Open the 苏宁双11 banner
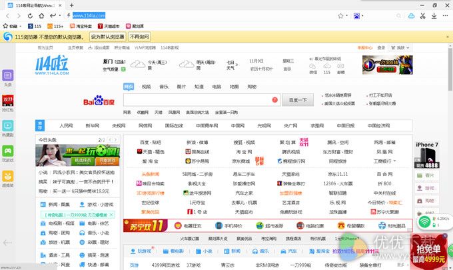 coord(146,226)
